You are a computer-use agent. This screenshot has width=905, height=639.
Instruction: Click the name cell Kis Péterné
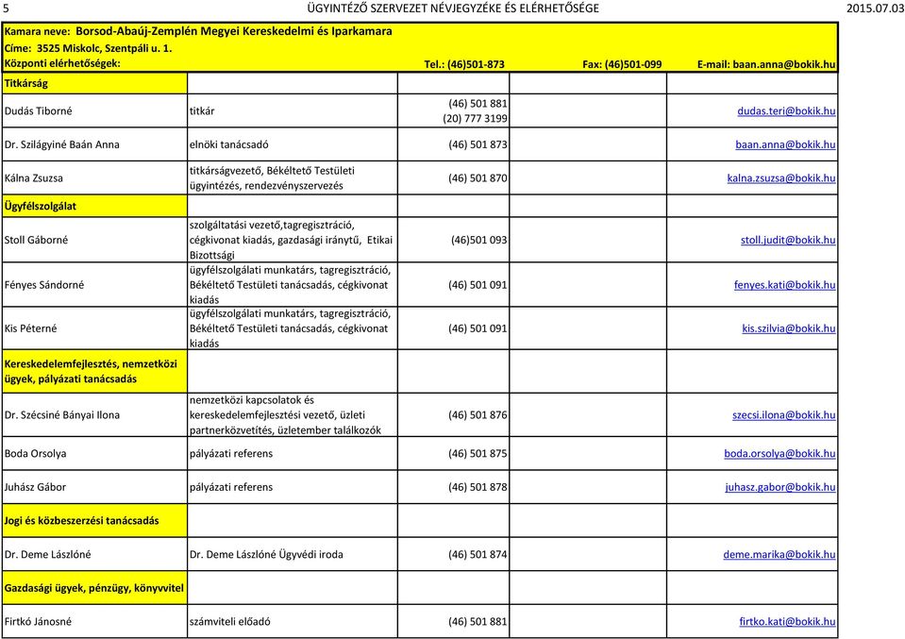click(x=94, y=328)
